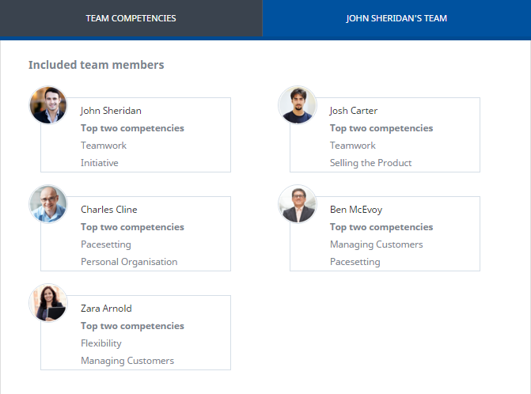The height and width of the screenshot is (394, 531).
Task: Click Charles Cline's profile photo
Action: pyautogui.click(x=48, y=204)
